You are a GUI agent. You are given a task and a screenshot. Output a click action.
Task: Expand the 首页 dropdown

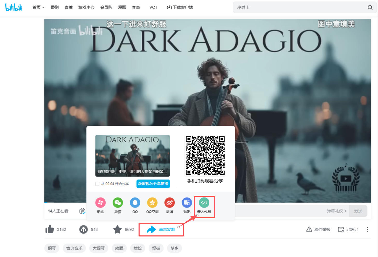(x=39, y=8)
